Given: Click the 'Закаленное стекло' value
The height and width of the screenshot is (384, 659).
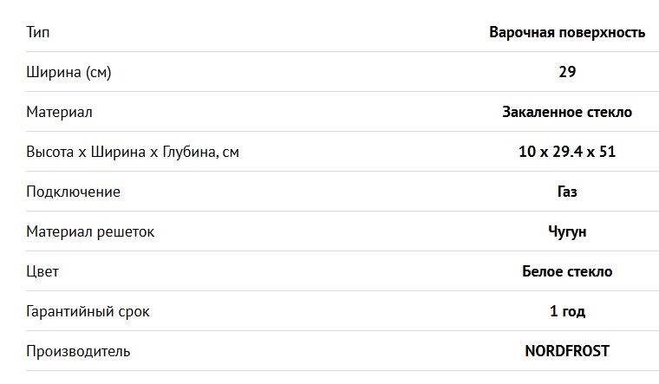Looking at the screenshot, I should 567,112.
